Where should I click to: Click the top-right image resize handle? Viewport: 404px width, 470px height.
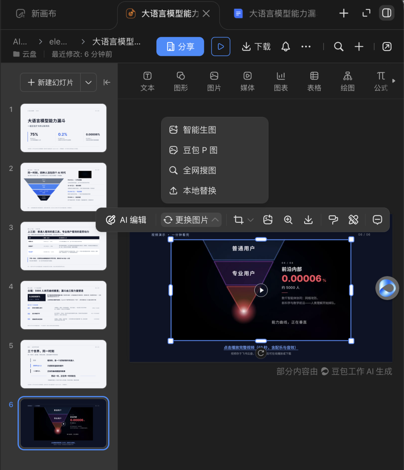(351, 239)
